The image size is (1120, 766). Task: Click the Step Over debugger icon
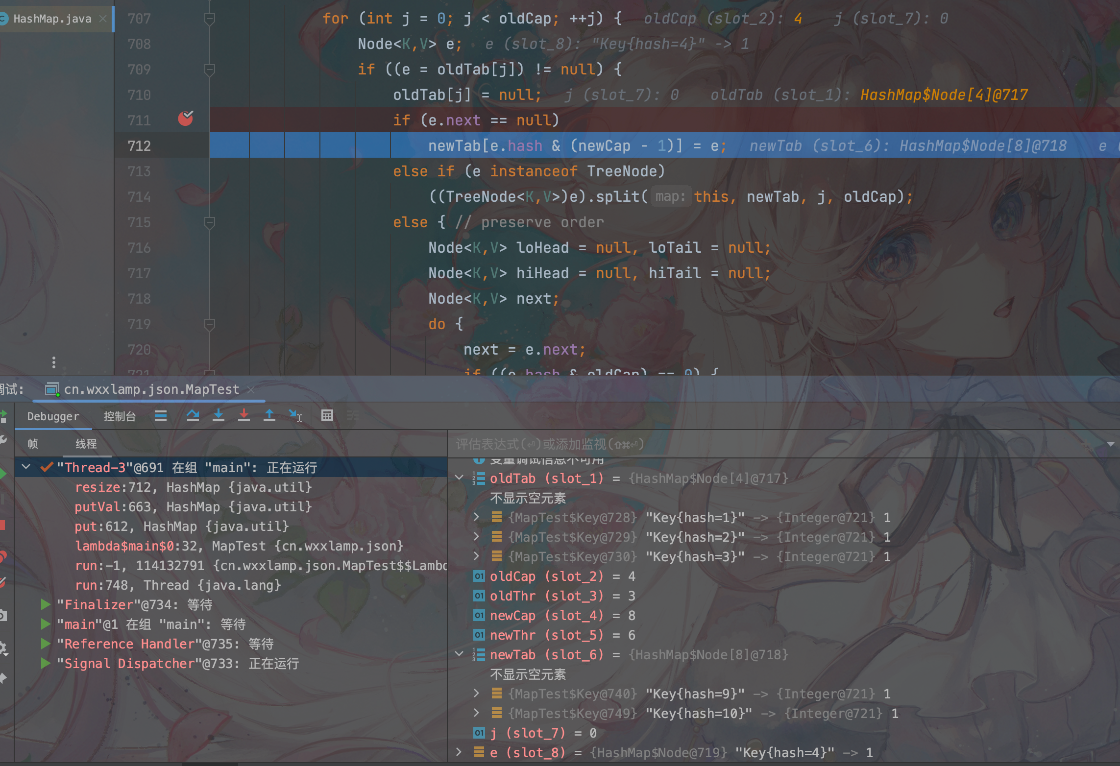click(x=193, y=416)
